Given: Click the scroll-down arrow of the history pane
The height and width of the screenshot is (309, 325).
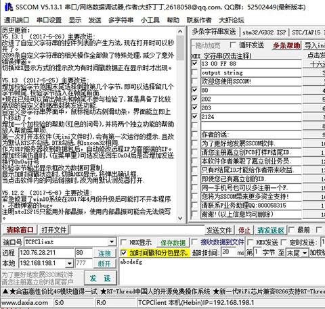Looking at the screenshot, I should (180, 218).
